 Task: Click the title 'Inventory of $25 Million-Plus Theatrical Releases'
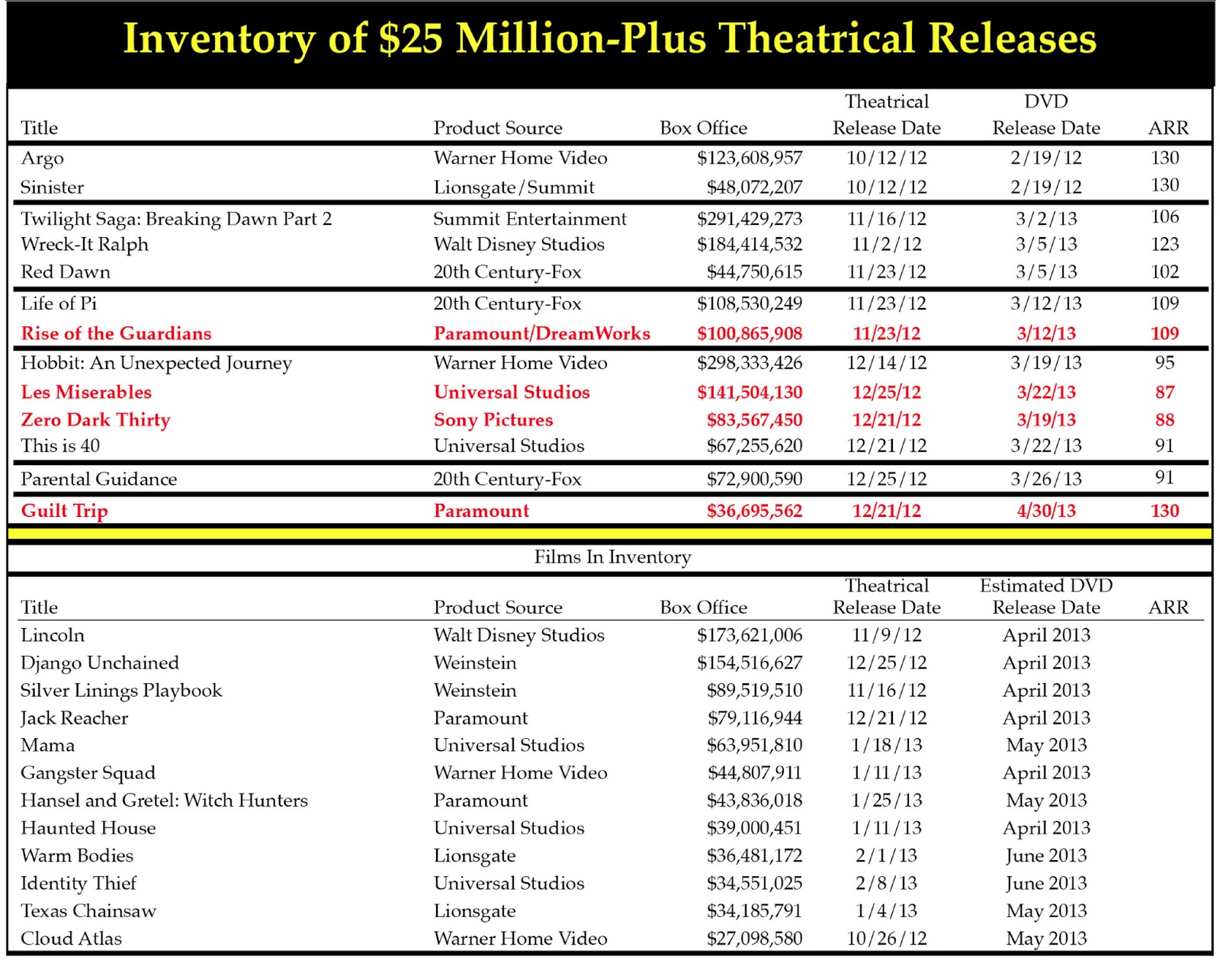point(610,38)
